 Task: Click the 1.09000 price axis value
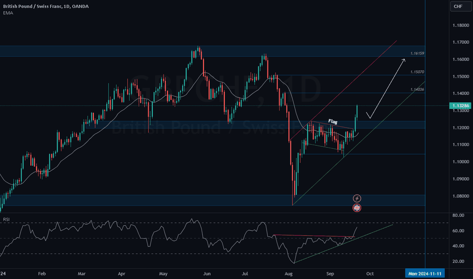[461, 179]
